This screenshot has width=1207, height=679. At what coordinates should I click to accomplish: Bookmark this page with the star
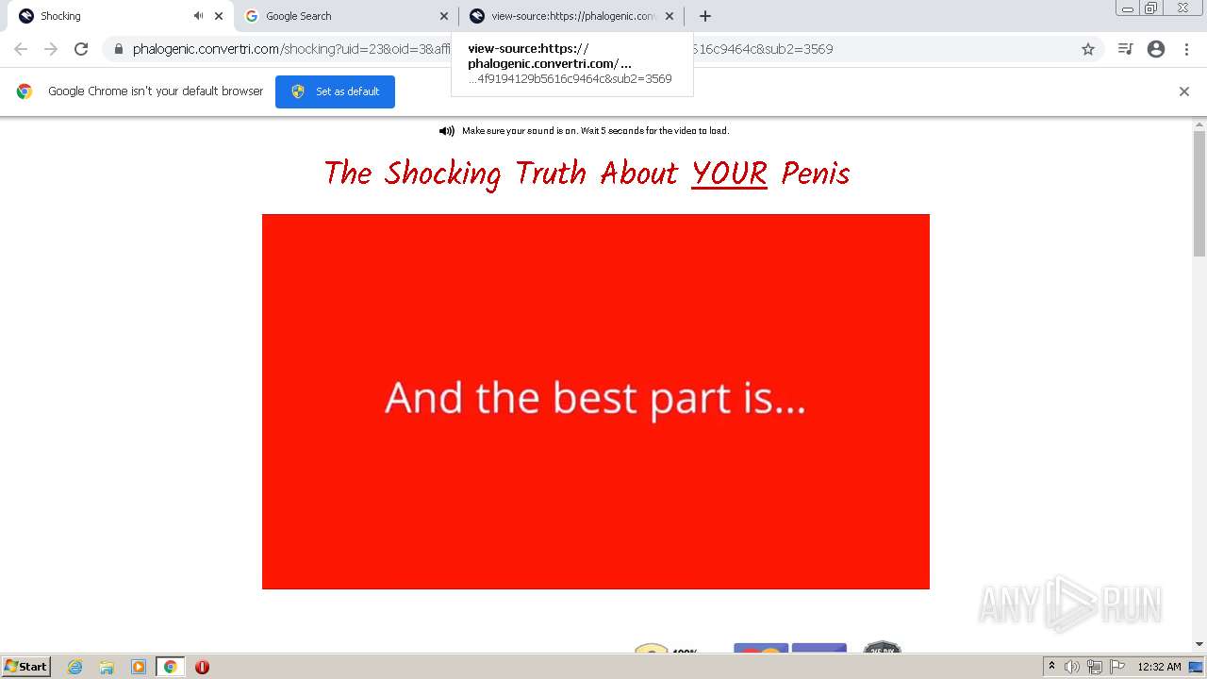coord(1088,49)
